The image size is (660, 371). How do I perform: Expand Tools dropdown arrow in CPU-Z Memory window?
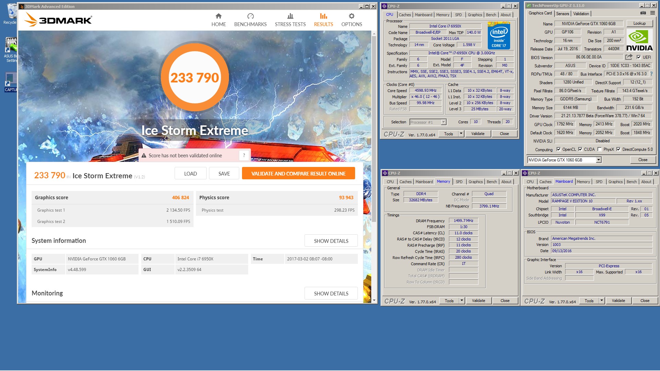(x=462, y=301)
